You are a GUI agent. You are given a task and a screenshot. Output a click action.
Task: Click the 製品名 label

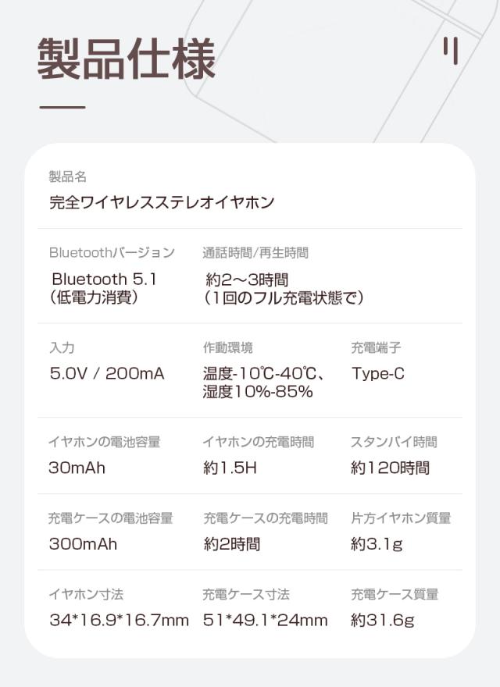pos(67,177)
